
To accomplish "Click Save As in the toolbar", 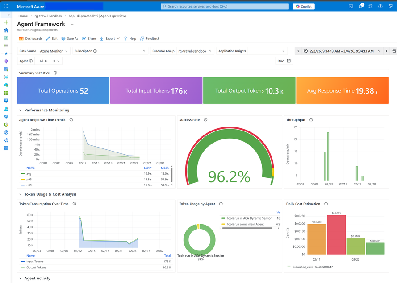I will [70, 39].
